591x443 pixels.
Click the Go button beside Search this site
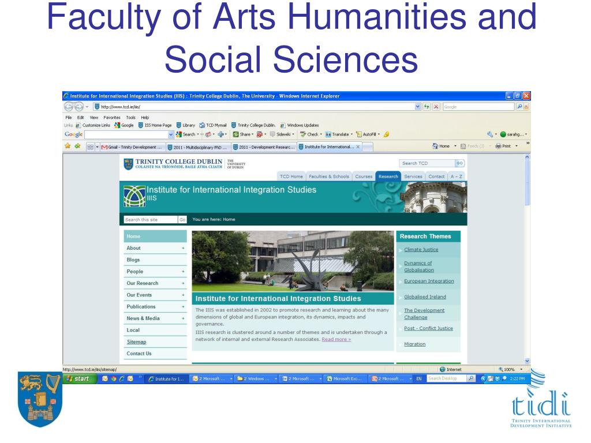coord(182,220)
